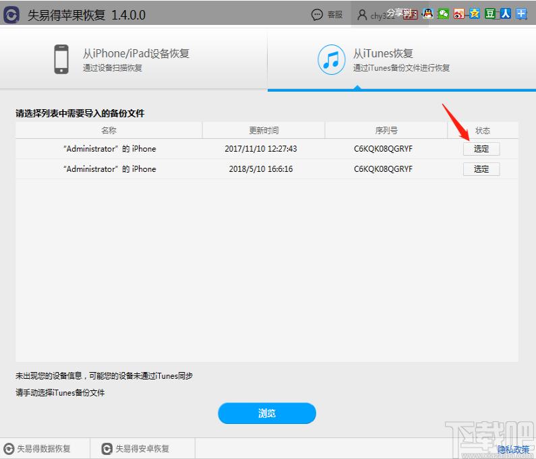Switch to 从iTunes恢复 tab
Viewport: 536px width, 459px height.
pos(402,59)
